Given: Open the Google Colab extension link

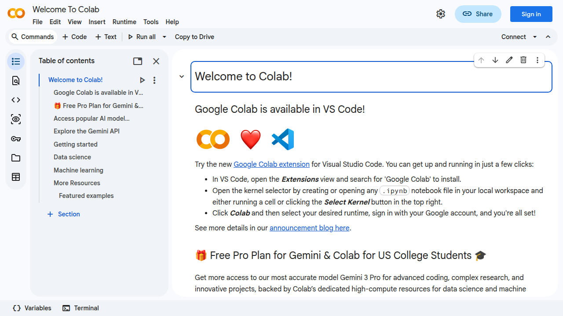Looking at the screenshot, I should click(x=271, y=164).
